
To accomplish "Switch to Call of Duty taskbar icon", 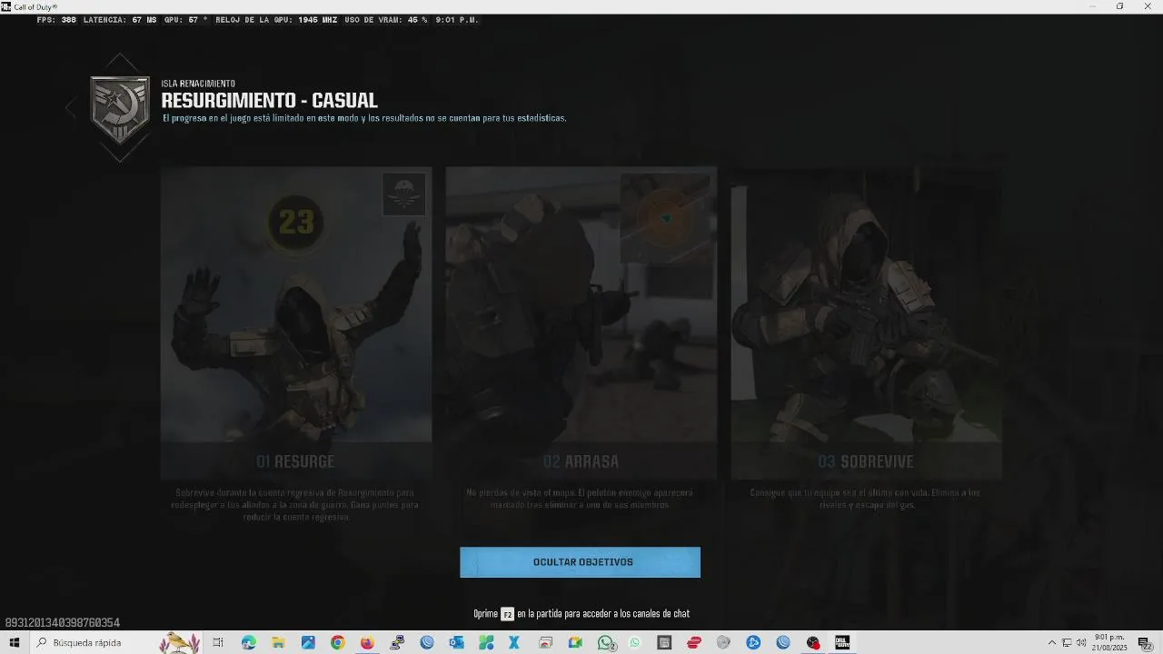I will coord(842,642).
